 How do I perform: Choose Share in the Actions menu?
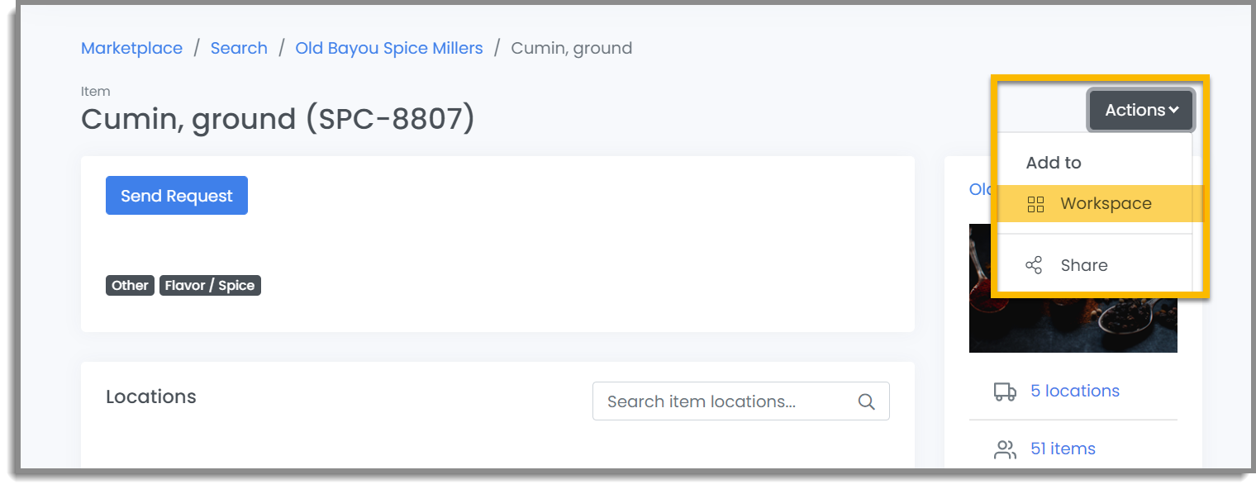(1095, 265)
